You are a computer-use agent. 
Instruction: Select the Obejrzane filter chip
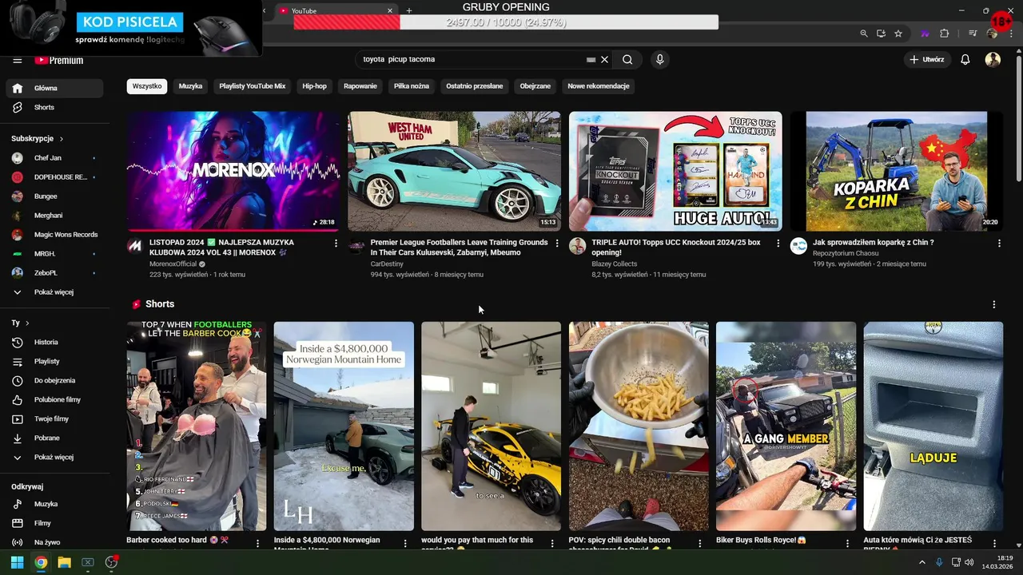(x=535, y=86)
